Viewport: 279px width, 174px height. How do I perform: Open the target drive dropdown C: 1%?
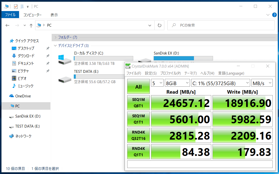click(221, 83)
